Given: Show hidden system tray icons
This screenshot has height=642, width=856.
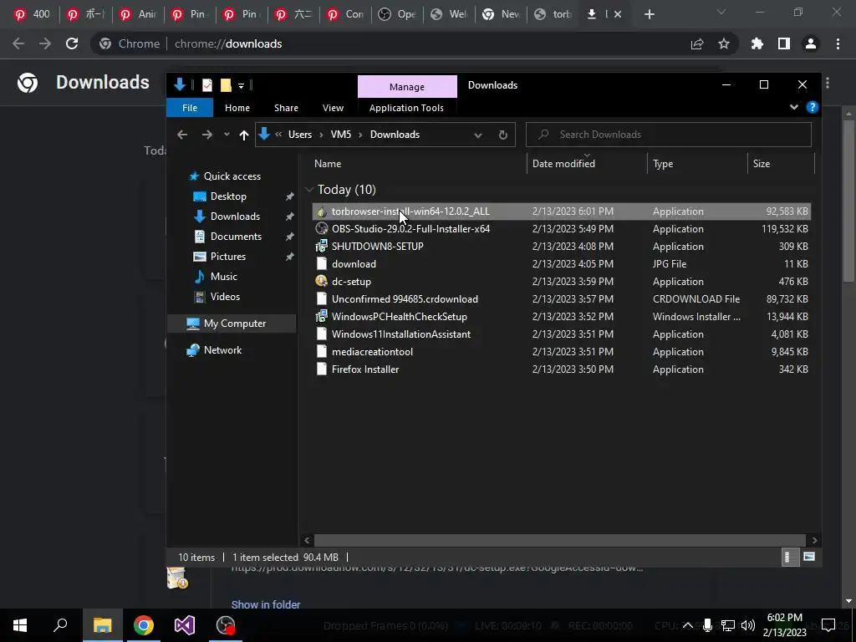Looking at the screenshot, I should click(688, 625).
